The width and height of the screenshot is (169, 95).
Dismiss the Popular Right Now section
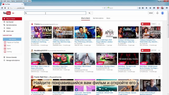159,77
